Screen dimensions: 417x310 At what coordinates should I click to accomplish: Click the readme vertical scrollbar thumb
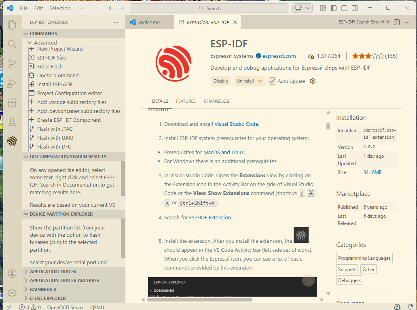(328, 126)
